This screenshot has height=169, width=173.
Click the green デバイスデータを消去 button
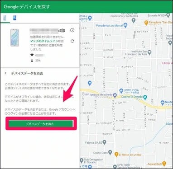[x=41, y=124]
